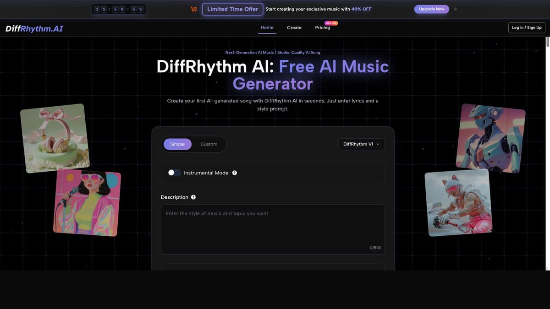550x309 pixels.
Task: Open the DiffRhythm V1 model dropdown
Action: click(362, 144)
